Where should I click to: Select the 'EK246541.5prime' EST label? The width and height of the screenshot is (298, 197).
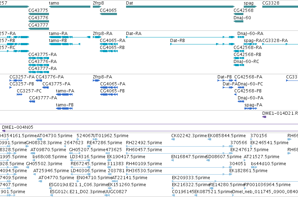coord(269,143)
